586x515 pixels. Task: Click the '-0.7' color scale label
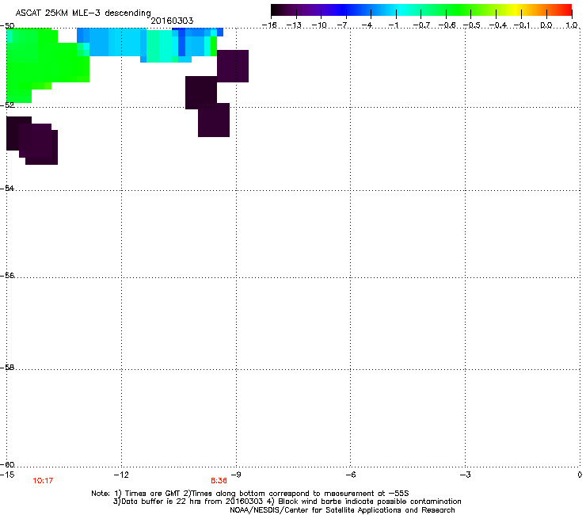tap(421, 25)
